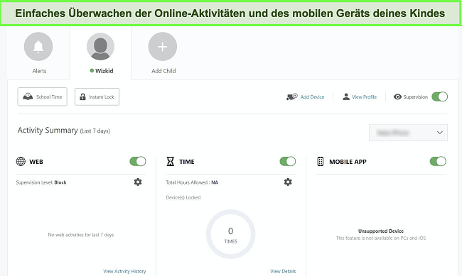462x276 pixels.
Task: Switch to the Alerts tab label
Action: click(39, 71)
